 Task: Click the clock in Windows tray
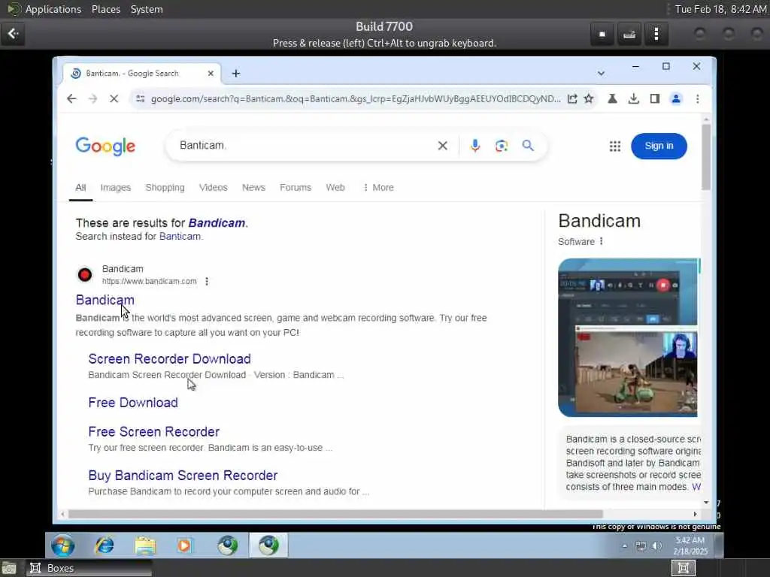pos(690,545)
